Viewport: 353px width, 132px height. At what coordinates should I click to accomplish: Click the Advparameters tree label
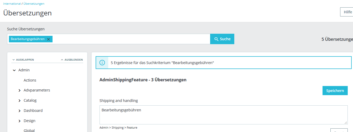coord(37,90)
